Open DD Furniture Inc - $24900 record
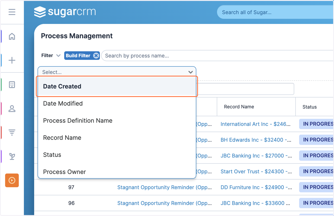 pos(256,187)
